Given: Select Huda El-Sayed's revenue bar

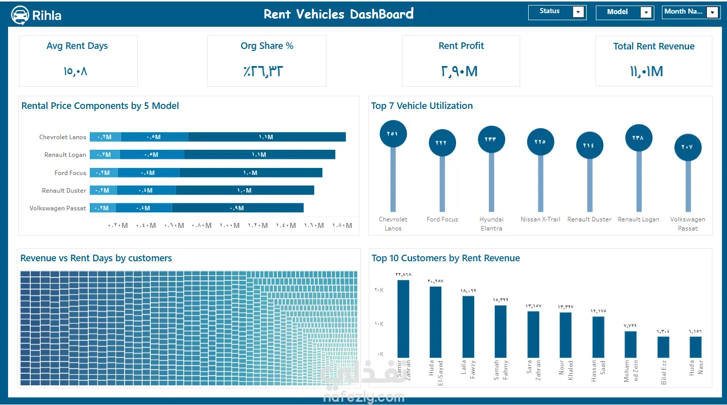Looking at the screenshot, I should pyautogui.click(x=435, y=322).
